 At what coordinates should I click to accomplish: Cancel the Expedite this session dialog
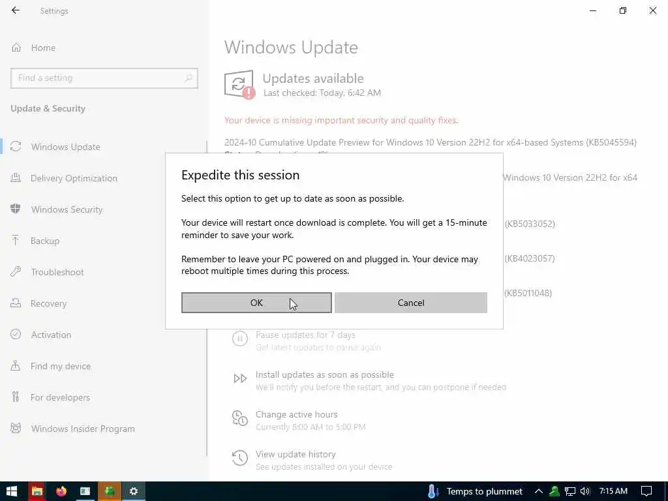[x=411, y=303]
